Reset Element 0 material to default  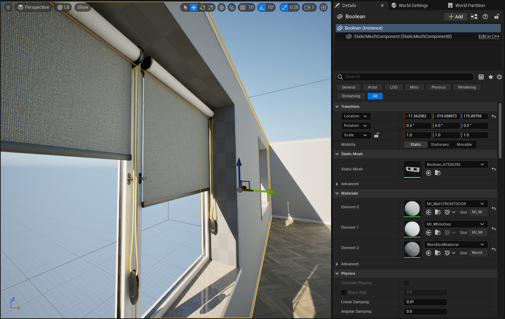click(494, 209)
